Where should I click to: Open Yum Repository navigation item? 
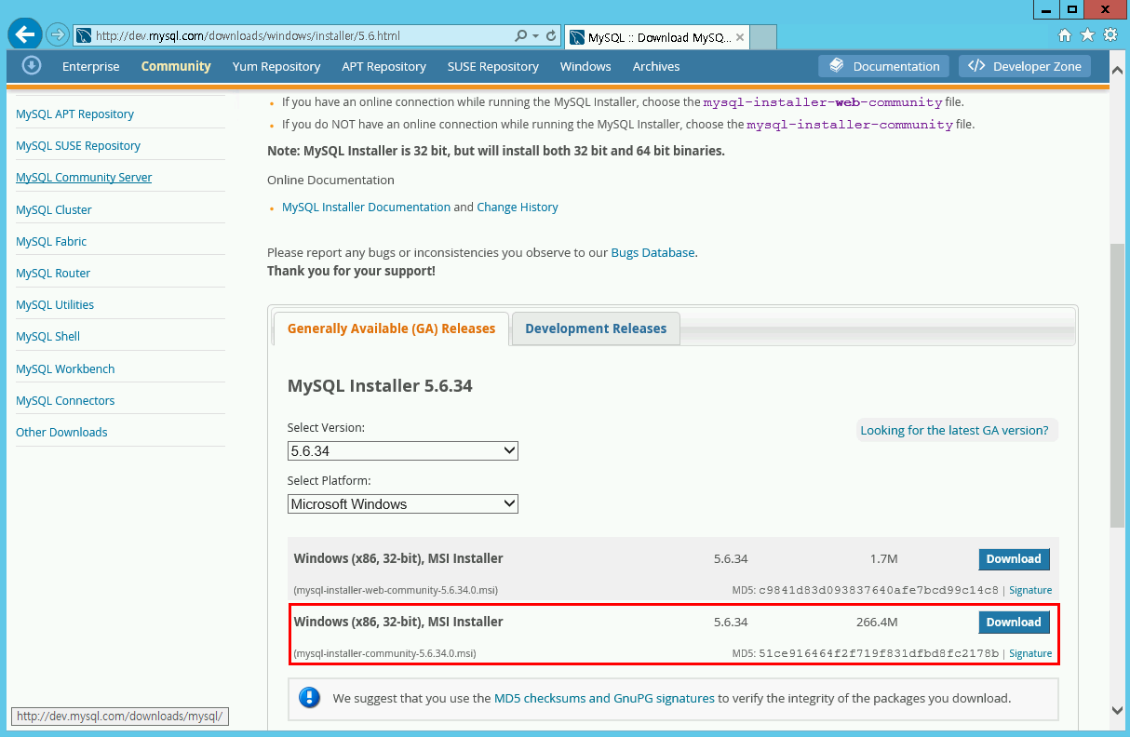276,66
